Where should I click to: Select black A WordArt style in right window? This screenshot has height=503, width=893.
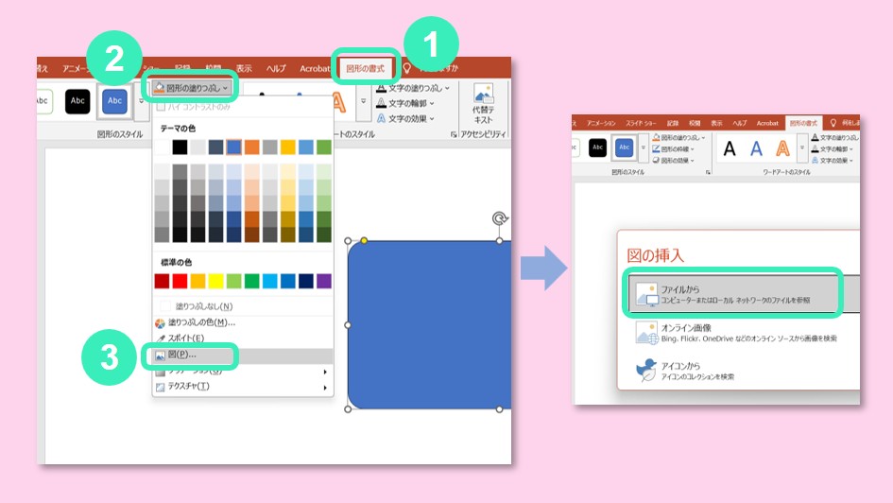pos(730,148)
